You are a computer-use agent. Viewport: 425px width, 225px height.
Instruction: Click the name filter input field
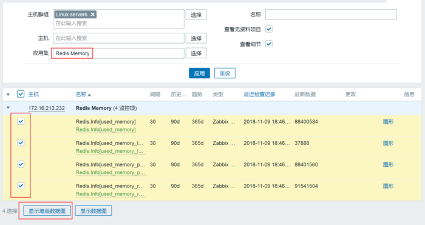click(331, 15)
